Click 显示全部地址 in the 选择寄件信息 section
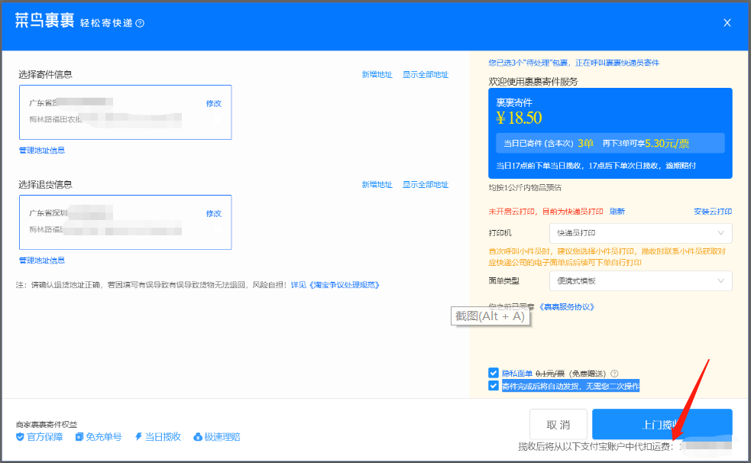The width and height of the screenshot is (751, 463). (426, 74)
